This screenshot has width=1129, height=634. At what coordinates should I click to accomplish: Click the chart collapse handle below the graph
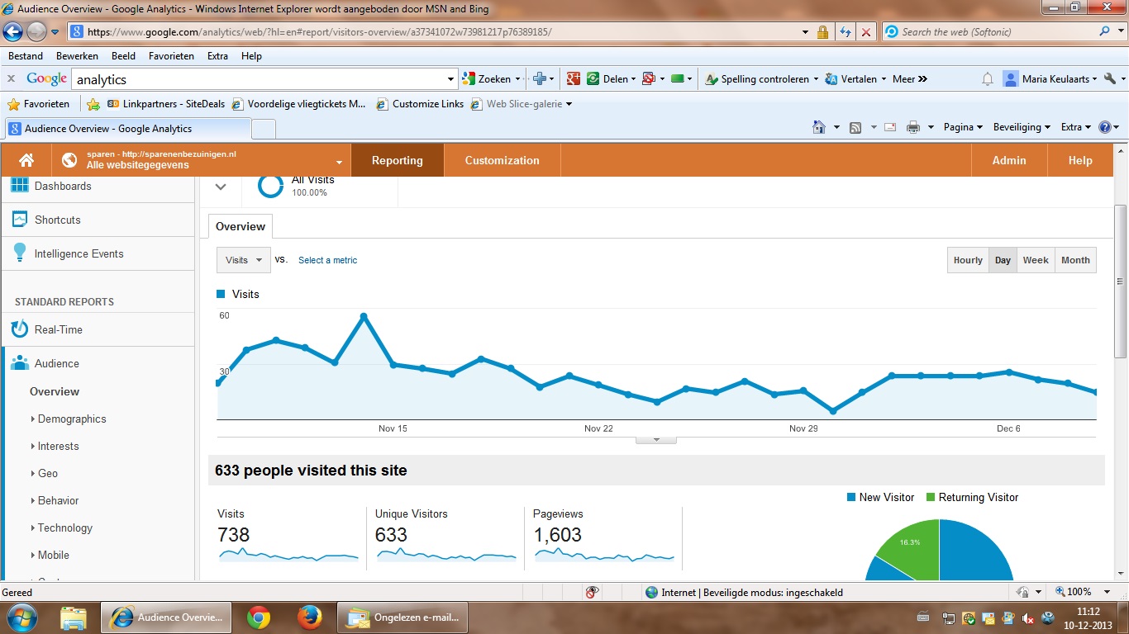click(656, 440)
